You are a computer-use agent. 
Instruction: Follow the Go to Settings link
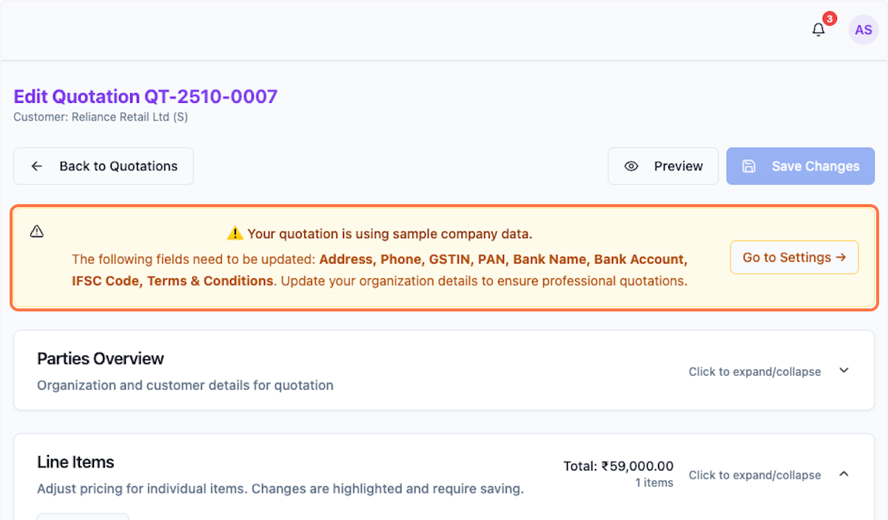(x=794, y=257)
